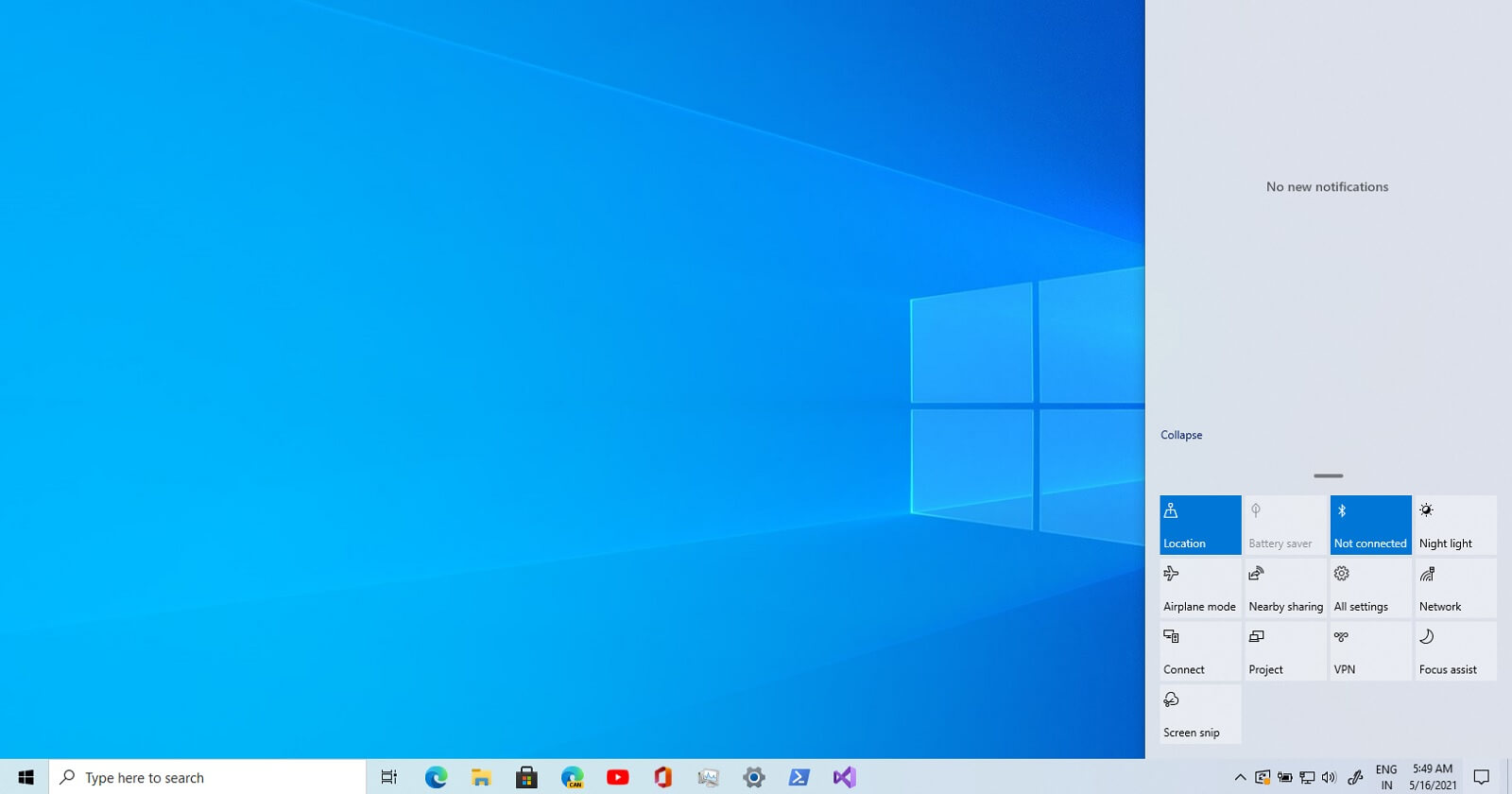Open the YouTube app in taskbar
1512x794 pixels.
click(617, 777)
